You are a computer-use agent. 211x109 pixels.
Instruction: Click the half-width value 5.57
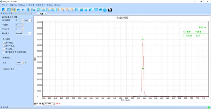click(x=198, y=36)
